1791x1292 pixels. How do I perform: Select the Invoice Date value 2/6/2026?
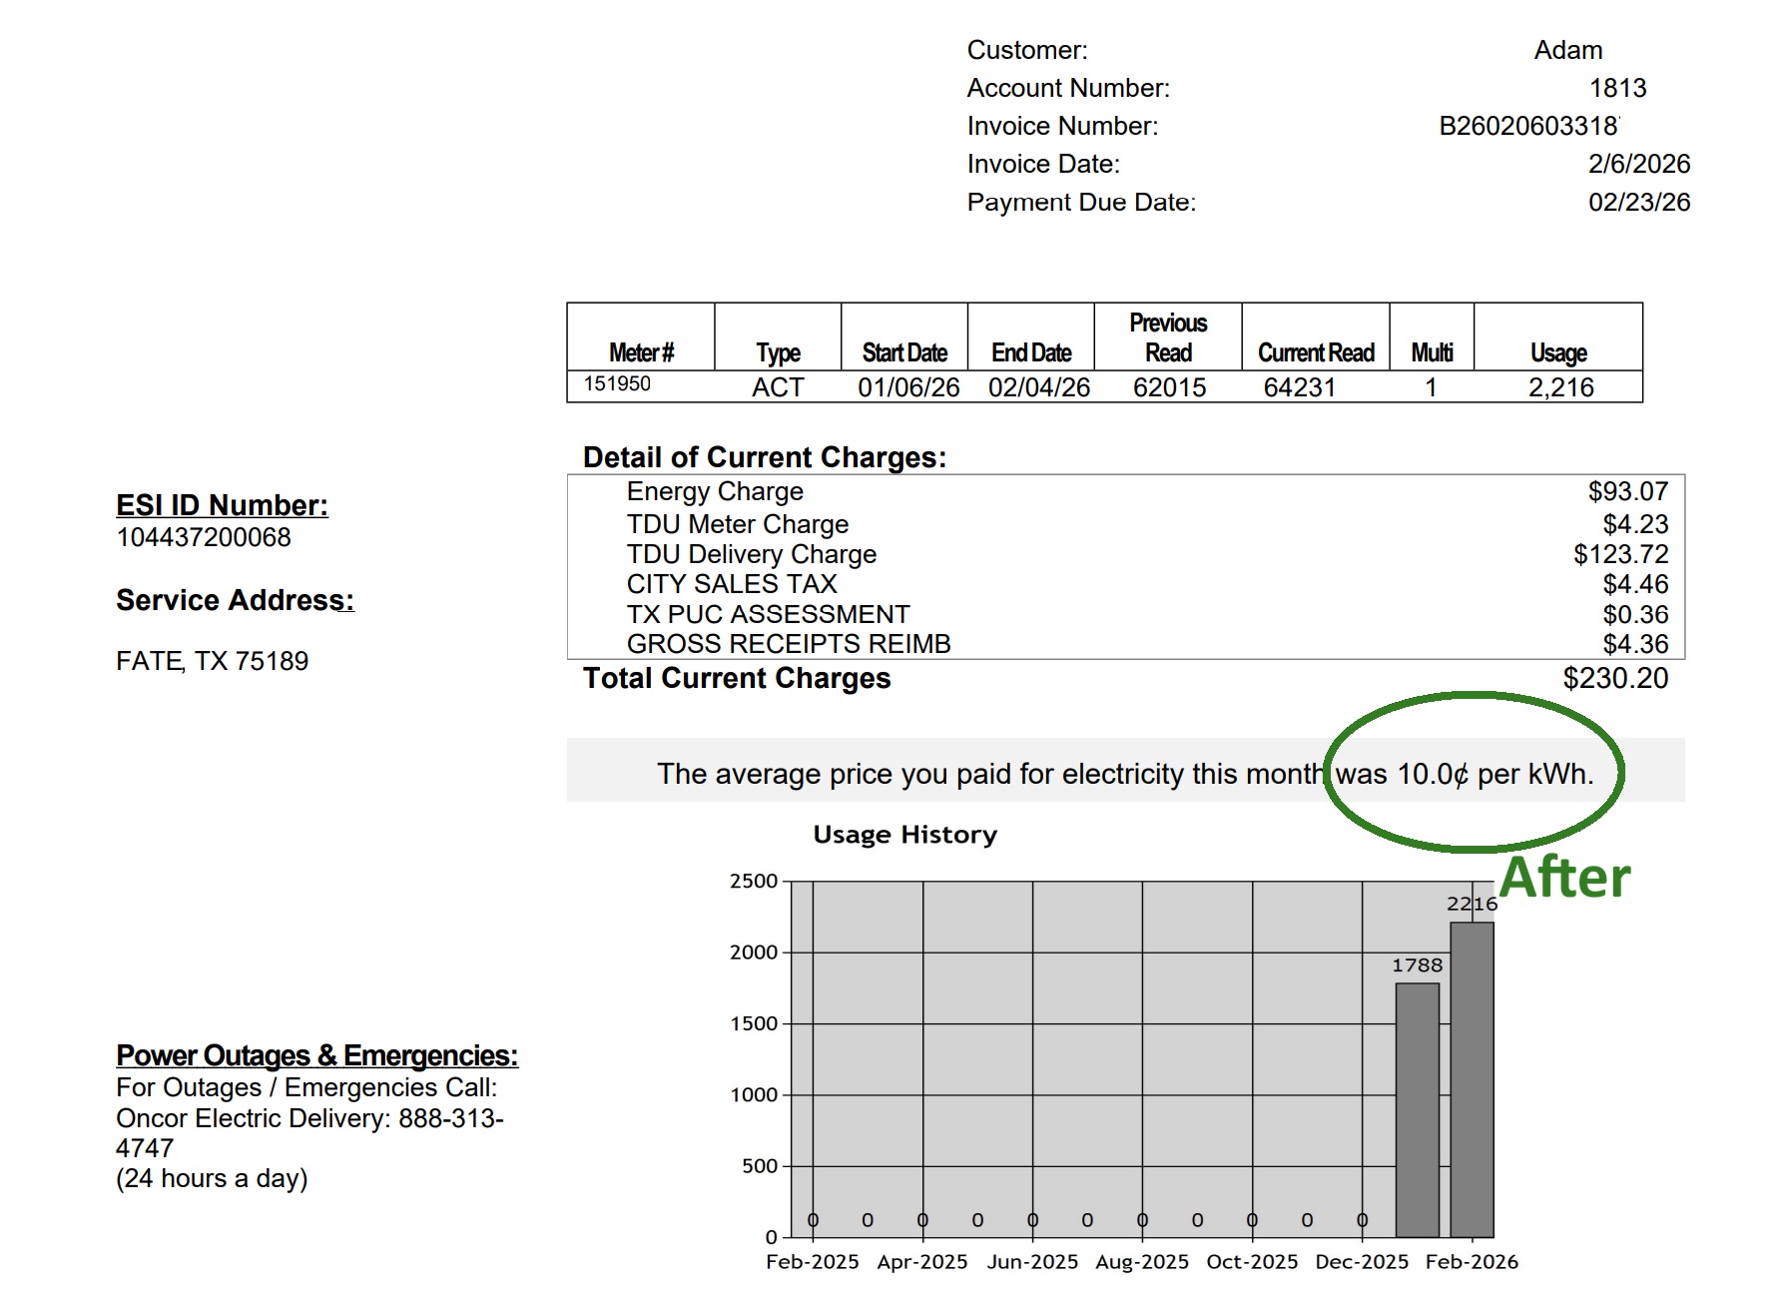1638,164
